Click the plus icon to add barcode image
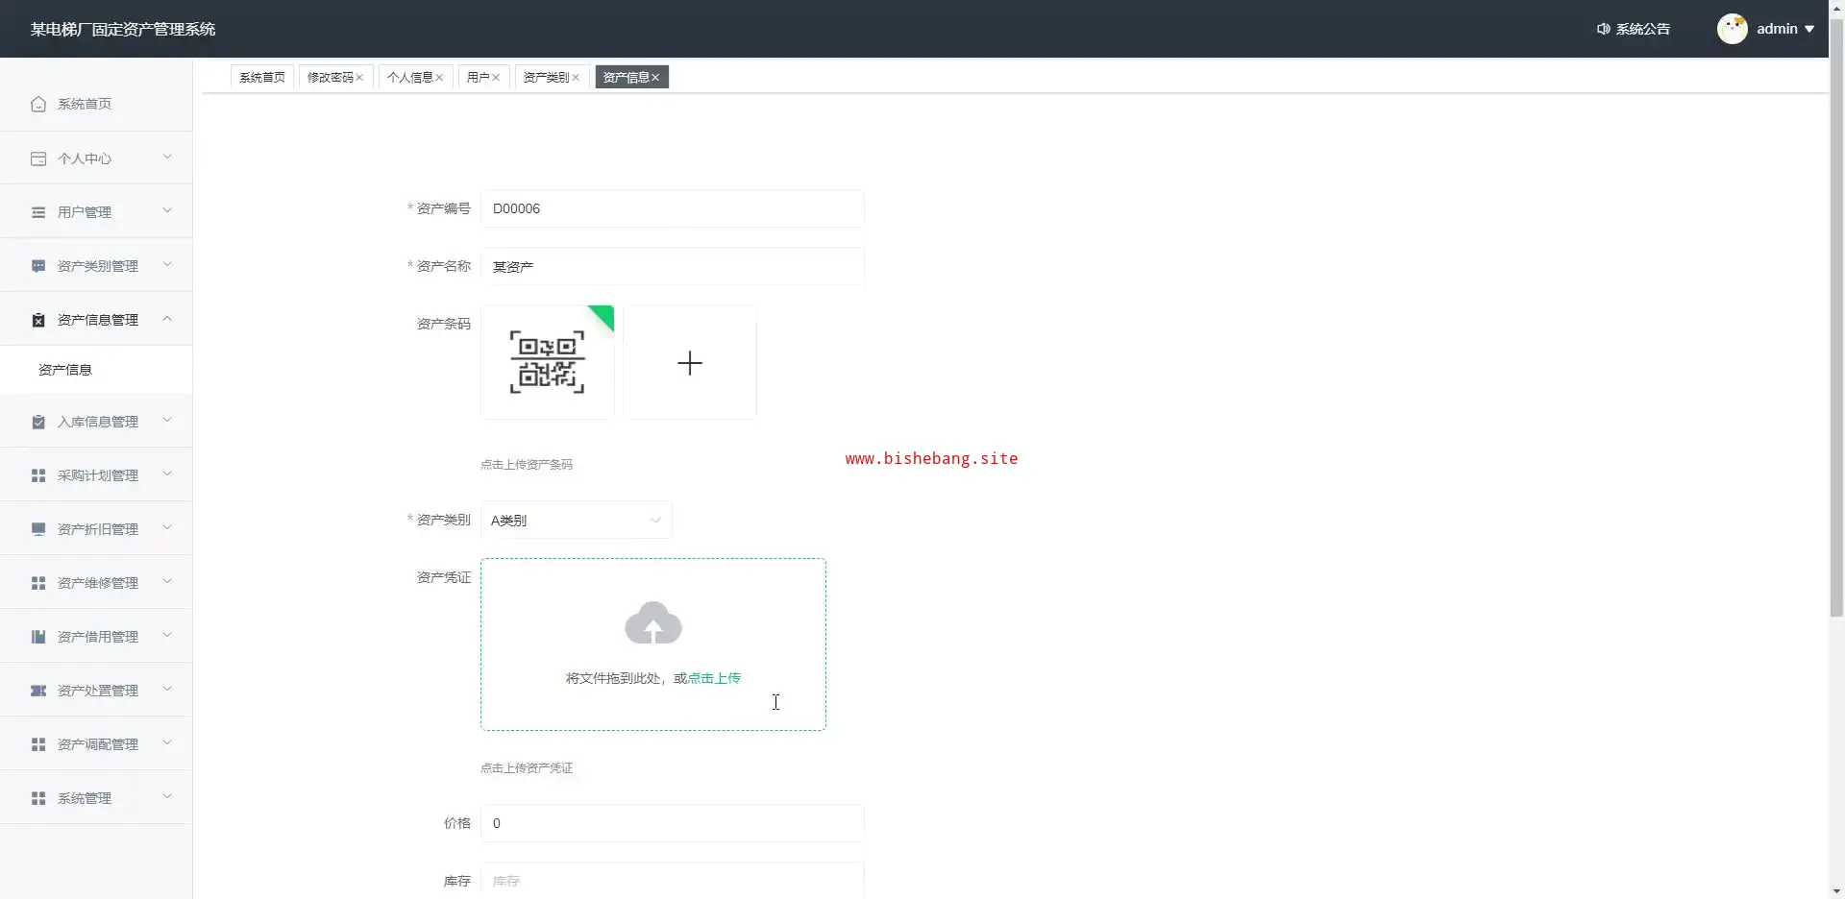This screenshot has height=899, width=1845. coord(690,363)
